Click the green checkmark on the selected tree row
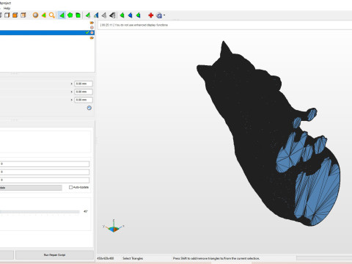The width and height of the screenshot is (352, 264). pos(87,32)
